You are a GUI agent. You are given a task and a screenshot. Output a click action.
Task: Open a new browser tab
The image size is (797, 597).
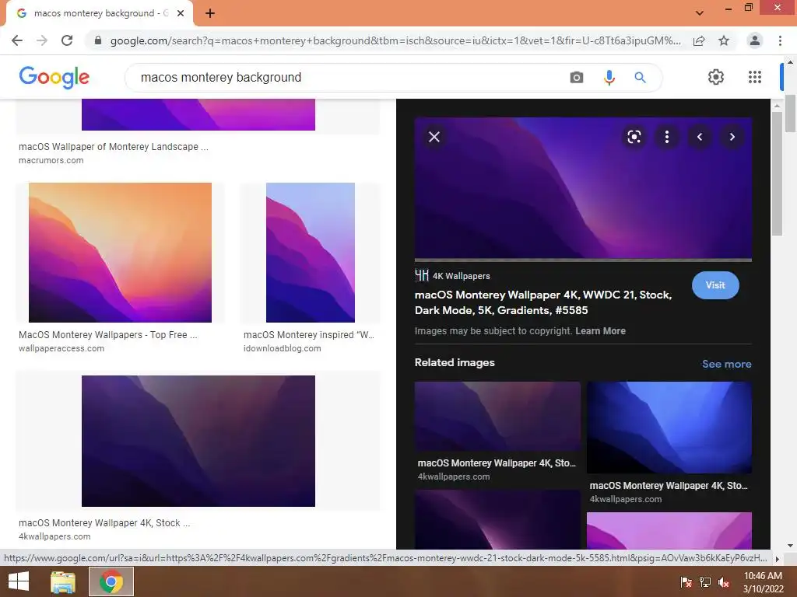(x=210, y=13)
